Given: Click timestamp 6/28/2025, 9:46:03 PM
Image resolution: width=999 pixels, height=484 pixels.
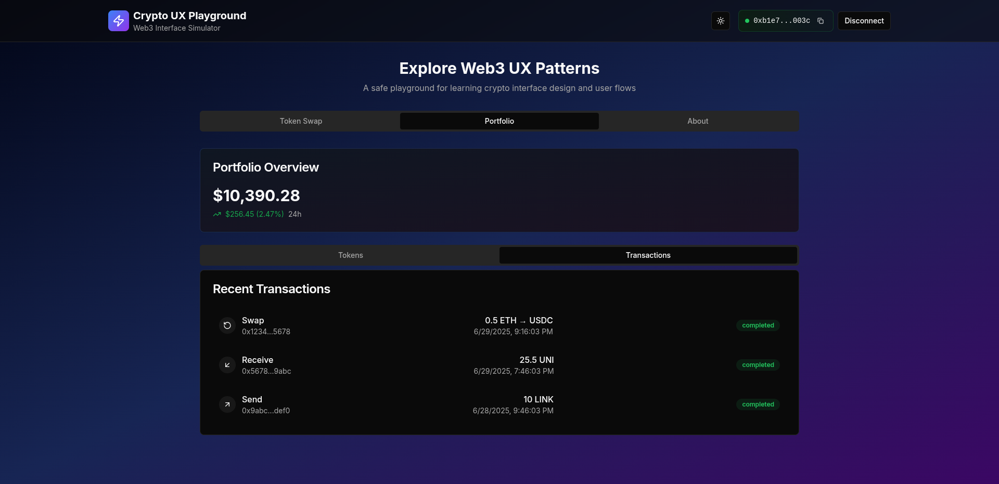Looking at the screenshot, I should click(x=513, y=411).
